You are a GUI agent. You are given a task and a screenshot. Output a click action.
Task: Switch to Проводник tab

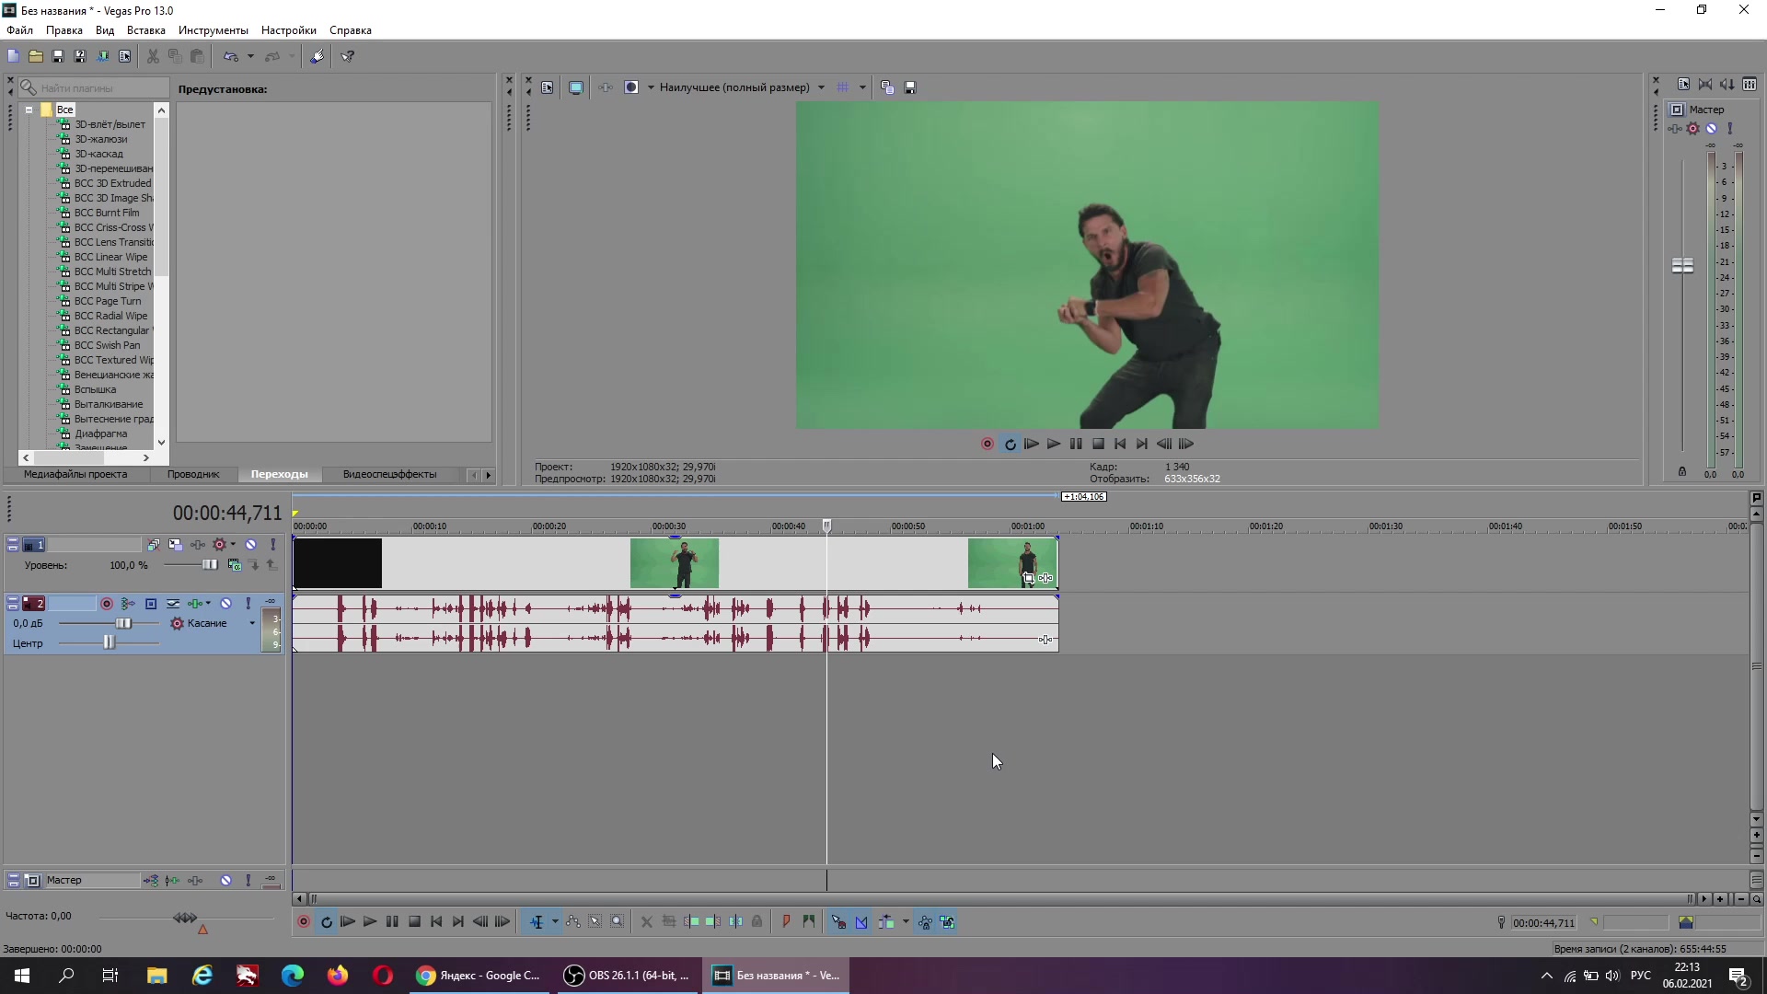[x=193, y=475]
